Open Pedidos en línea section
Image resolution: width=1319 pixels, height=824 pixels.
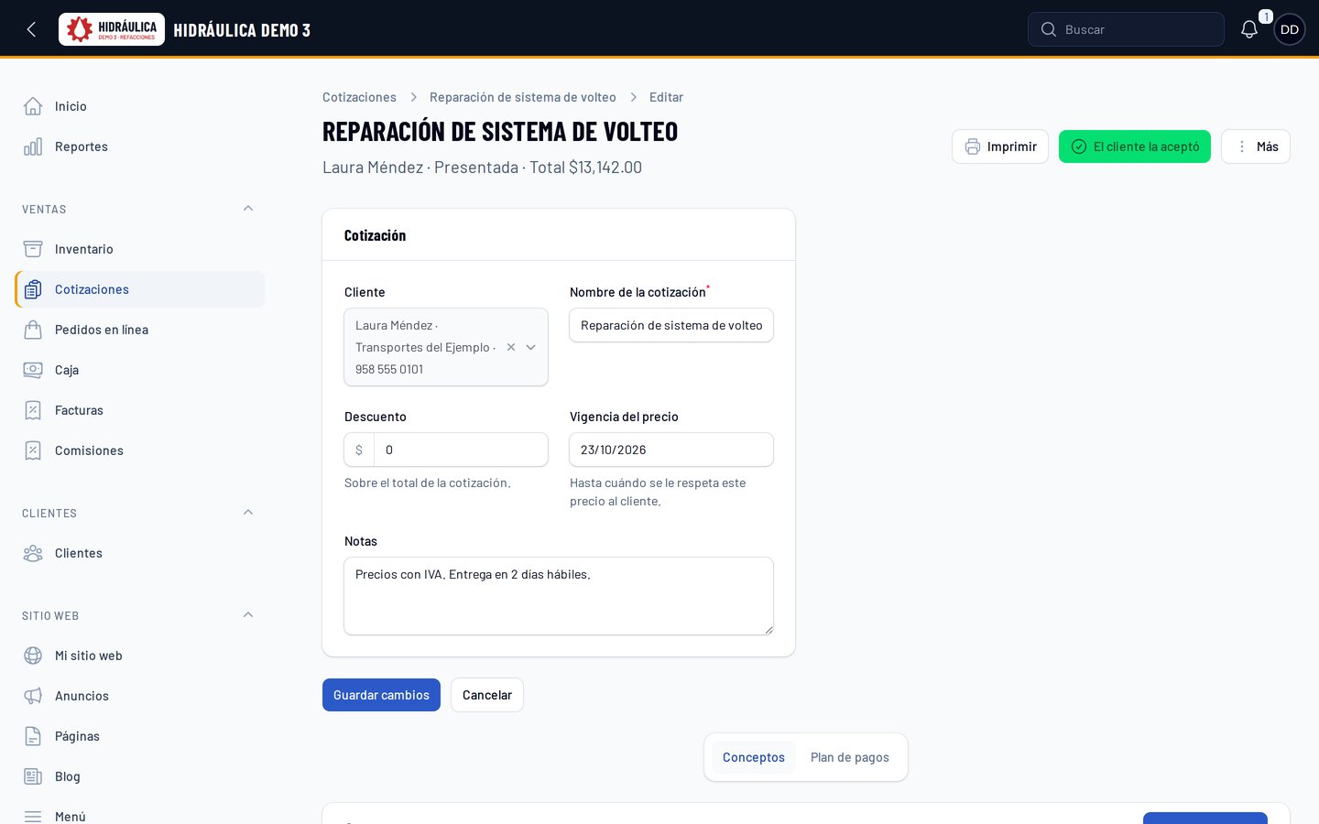click(139, 330)
